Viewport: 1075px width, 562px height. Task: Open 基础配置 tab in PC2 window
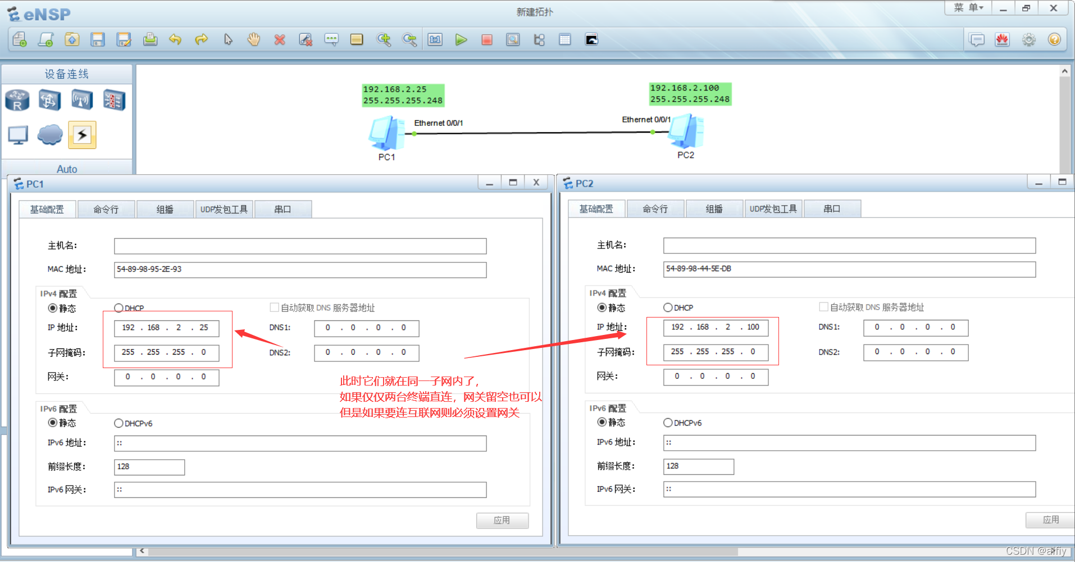coord(596,209)
